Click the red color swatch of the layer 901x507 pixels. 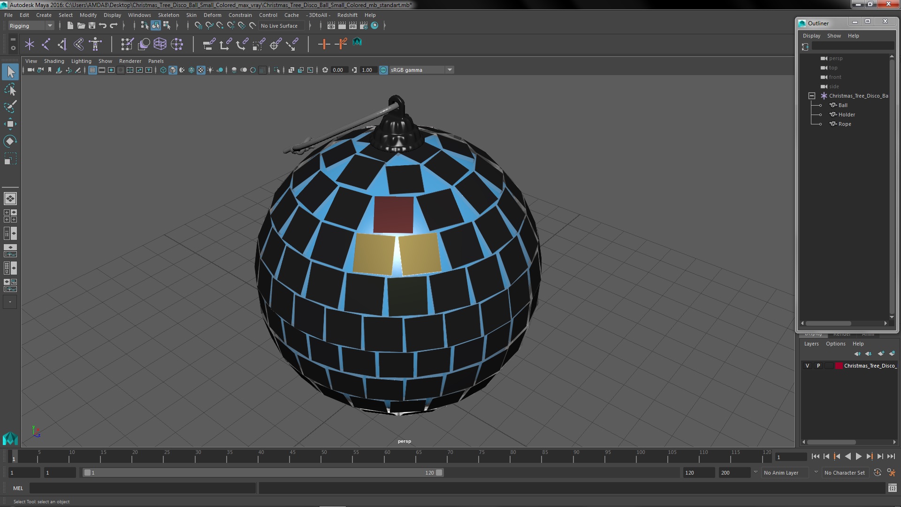click(839, 366)
